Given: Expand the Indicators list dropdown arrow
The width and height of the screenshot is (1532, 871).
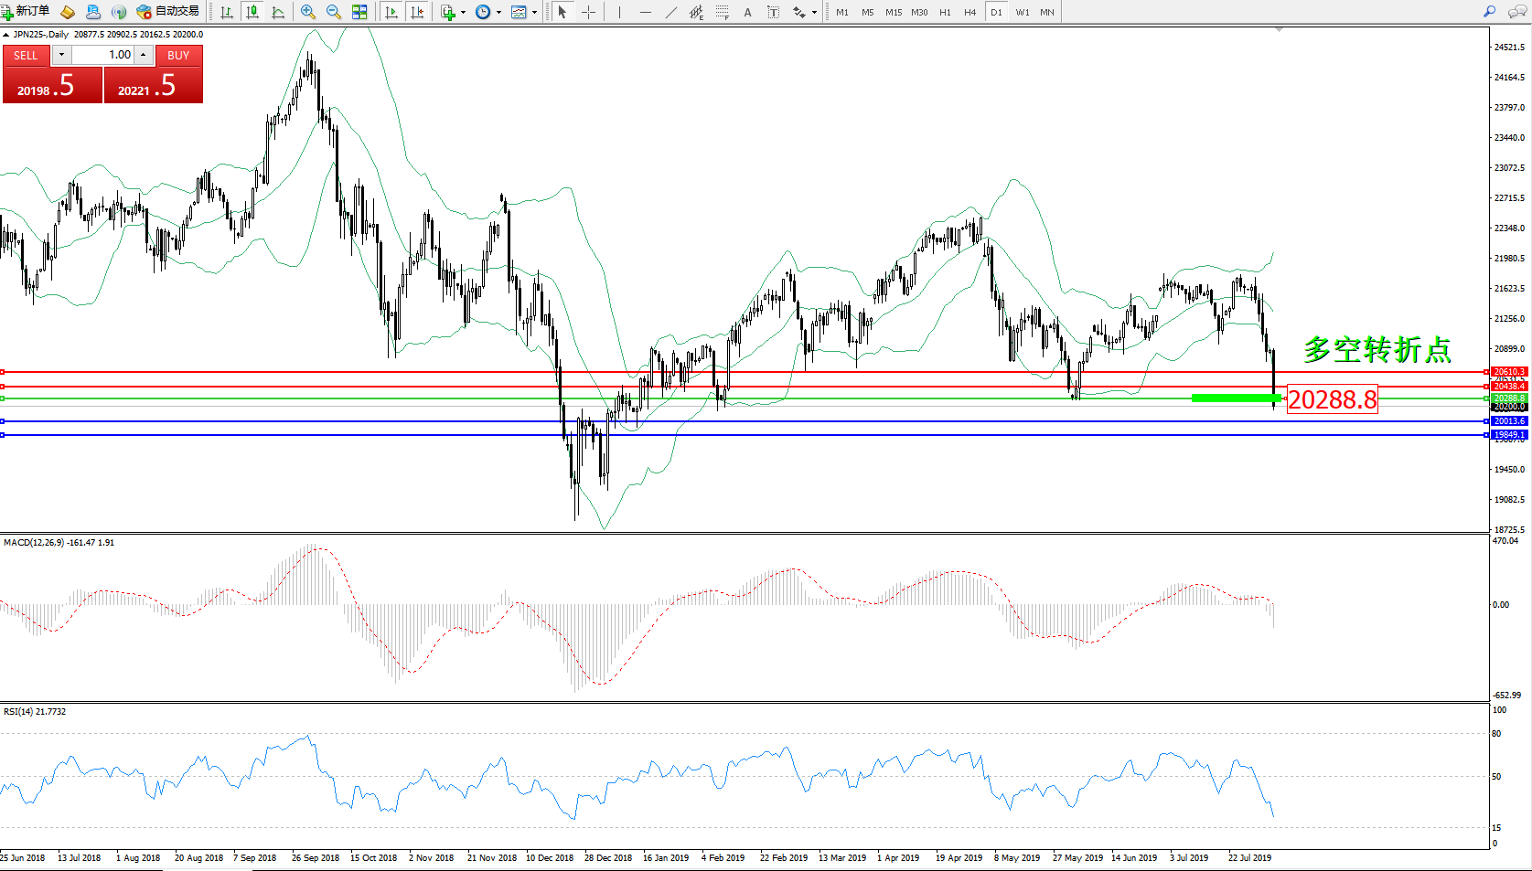Looking at the screenshot, I should [463, 13].
